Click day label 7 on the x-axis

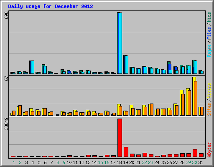[51, 162]
